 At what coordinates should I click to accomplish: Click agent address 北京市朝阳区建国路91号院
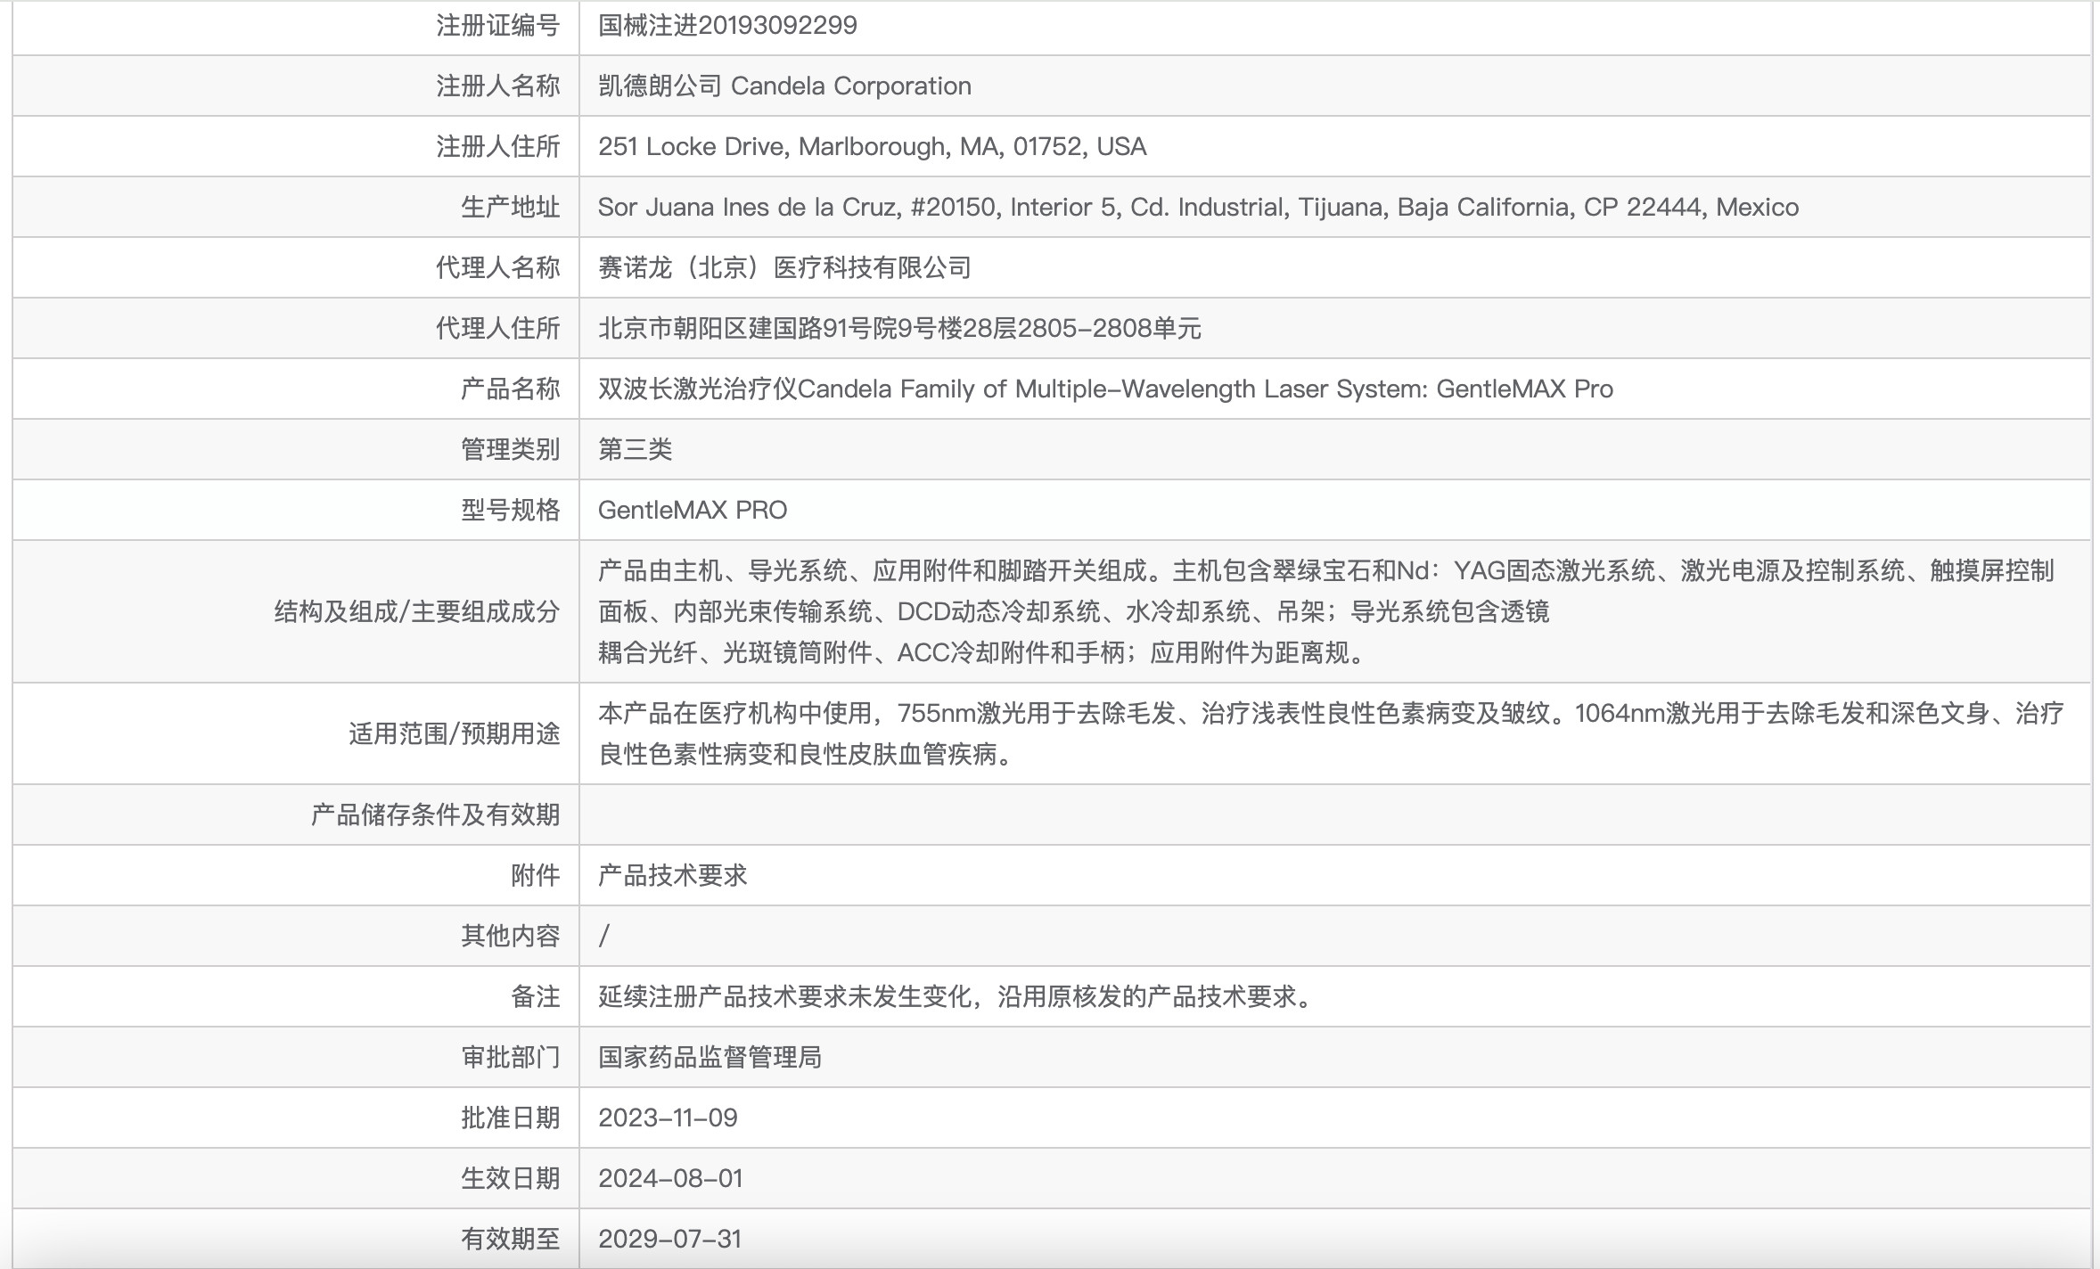[x=899, y=328]
